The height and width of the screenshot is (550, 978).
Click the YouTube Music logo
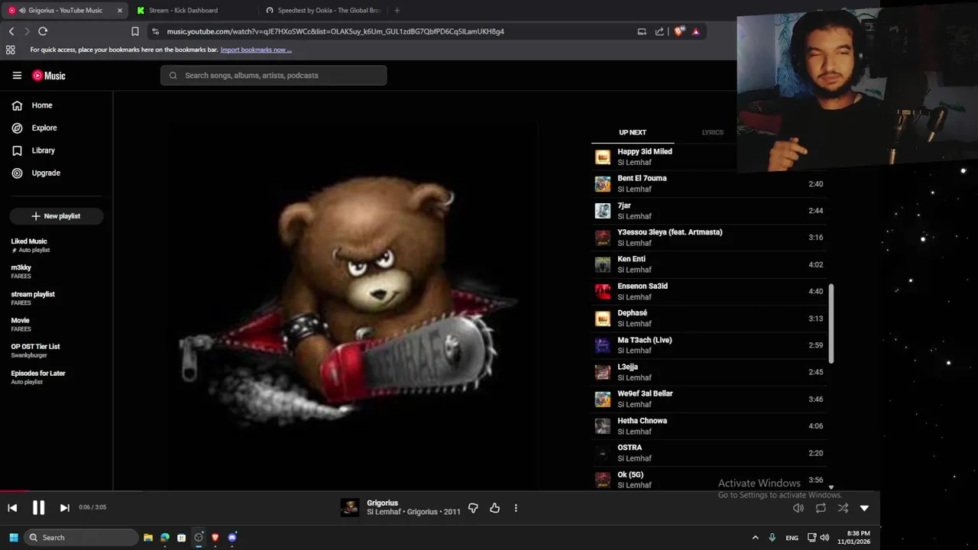[49, 76]
